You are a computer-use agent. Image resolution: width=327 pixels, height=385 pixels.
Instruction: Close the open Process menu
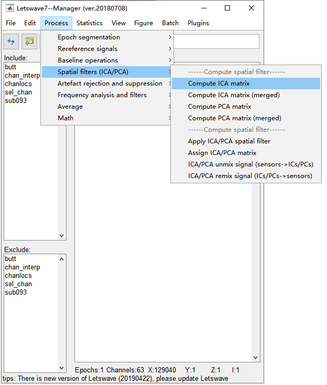57,23
